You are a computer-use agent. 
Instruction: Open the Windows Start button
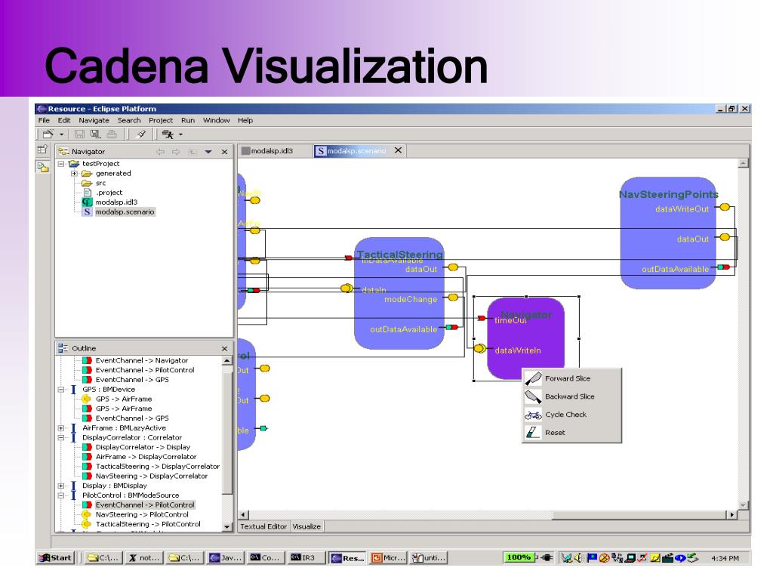tap(56, 558)
